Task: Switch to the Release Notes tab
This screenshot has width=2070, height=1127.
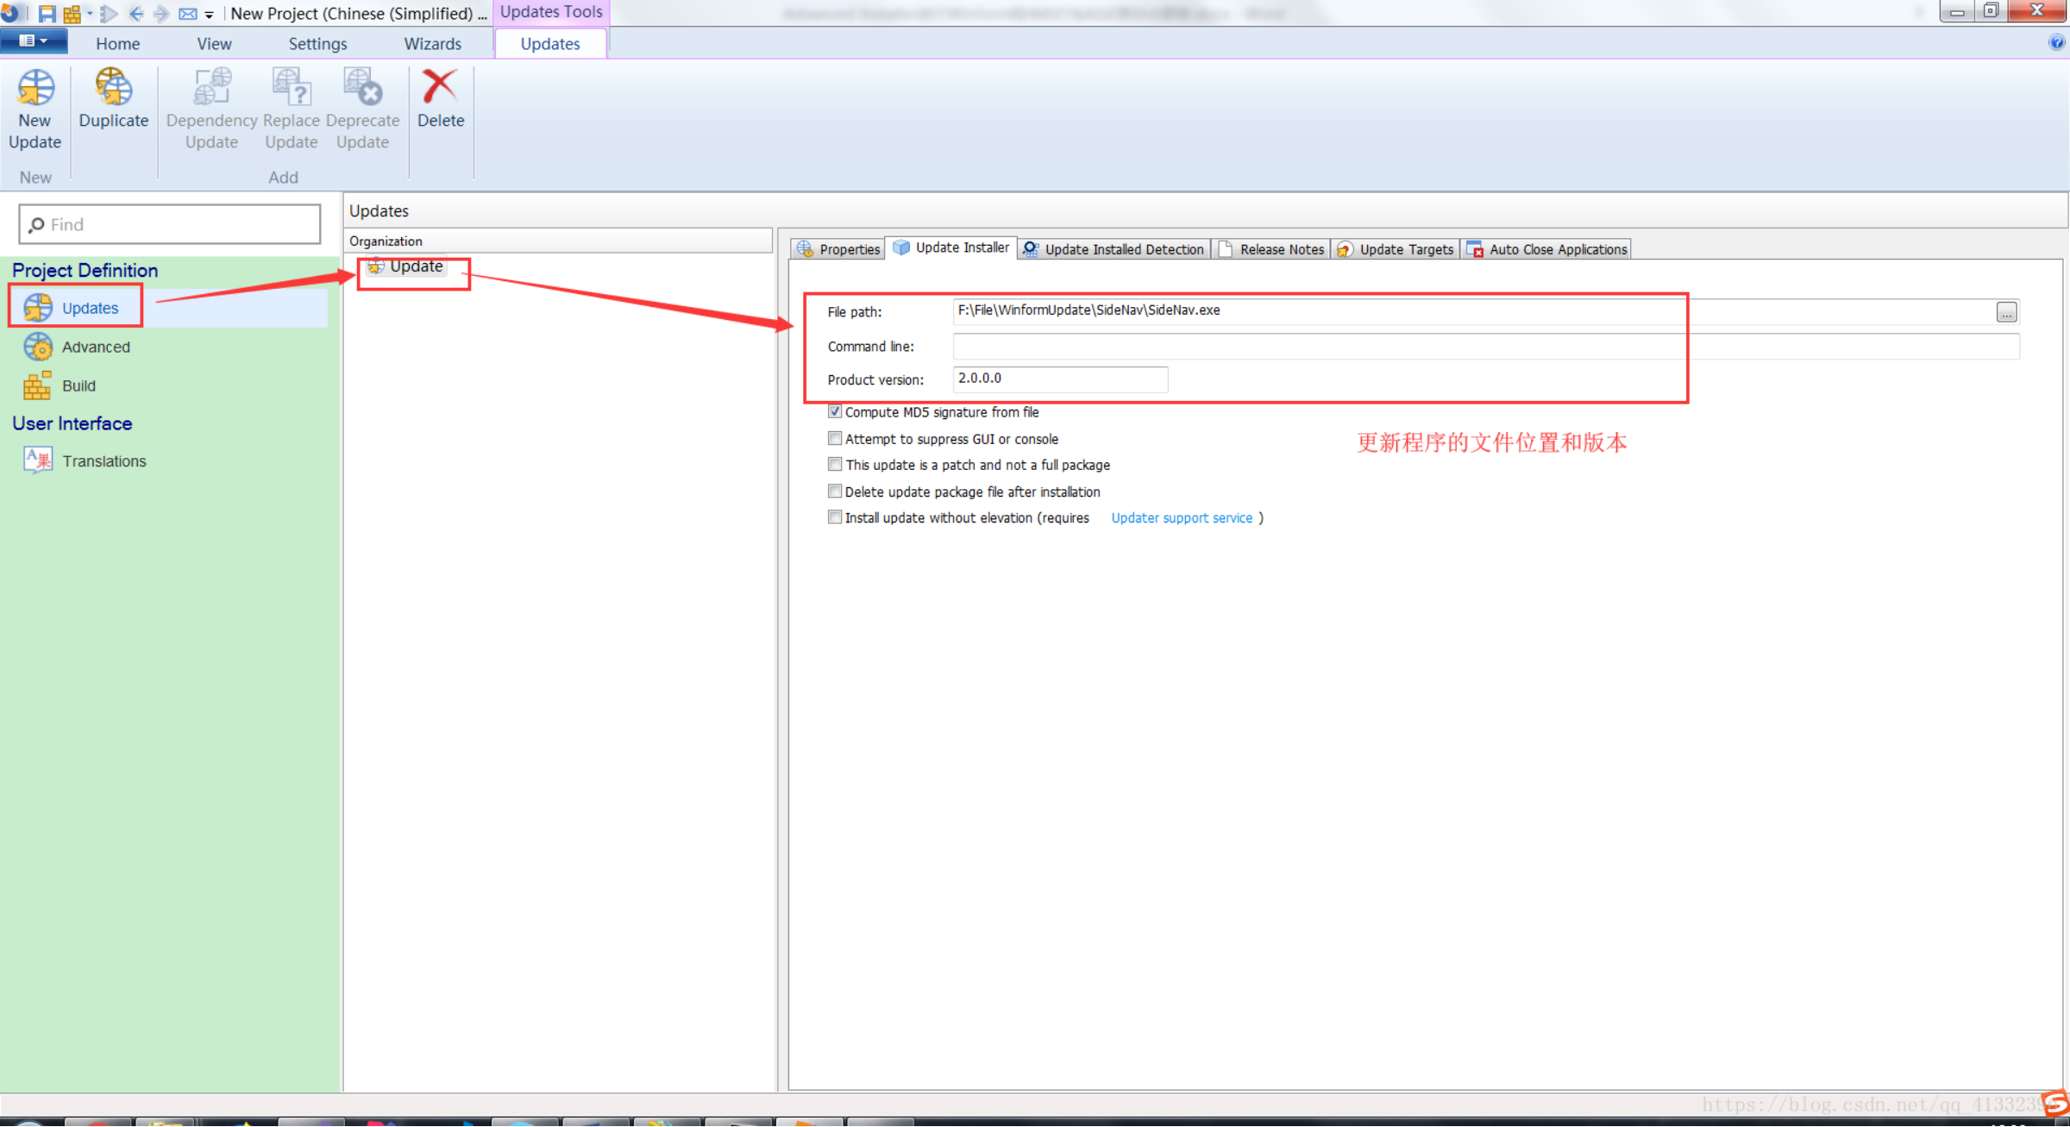Action: 1273,249
